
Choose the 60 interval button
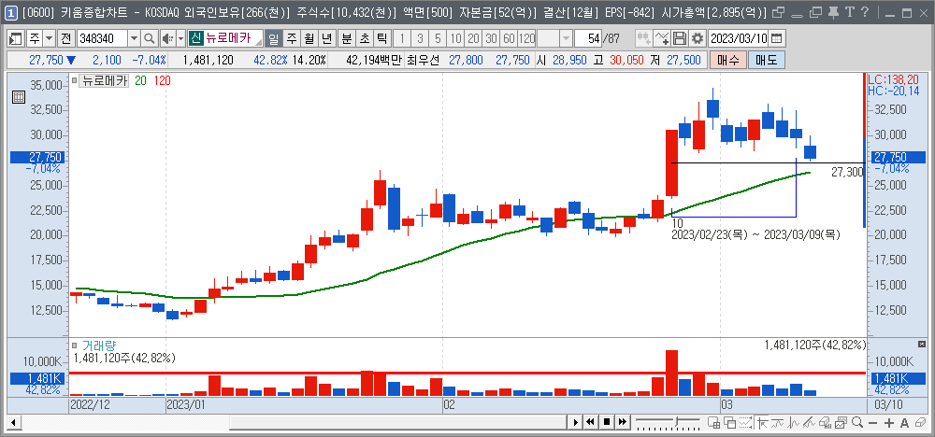point(509,38)
